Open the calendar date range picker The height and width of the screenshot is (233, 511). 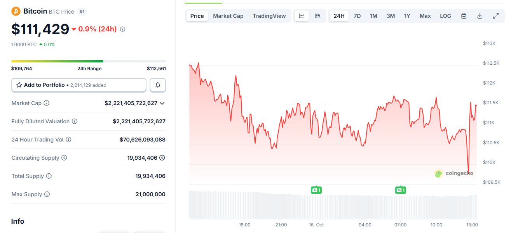point(464,16)
